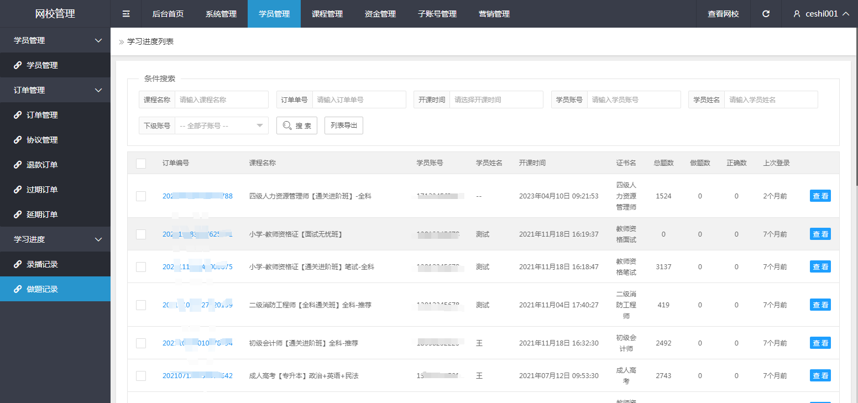The height and width of the screenshot is (403, 858).
Task: Check the row for 四级人力资源管理师 course
Action: point(141,196)
